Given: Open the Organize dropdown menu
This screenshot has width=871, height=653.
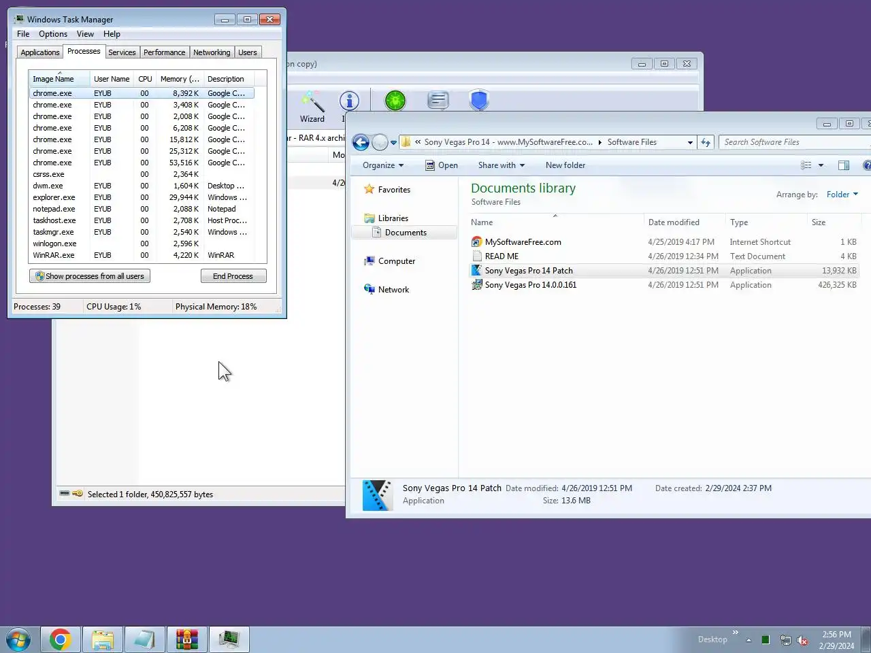Looking at the screenshot, I should pyautogui.click(x=383, y=165).
